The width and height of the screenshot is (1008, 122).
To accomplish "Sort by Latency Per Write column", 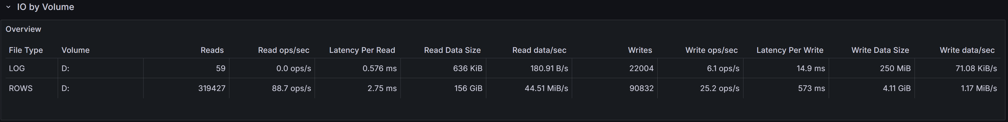I will click(x=790, y=50).
